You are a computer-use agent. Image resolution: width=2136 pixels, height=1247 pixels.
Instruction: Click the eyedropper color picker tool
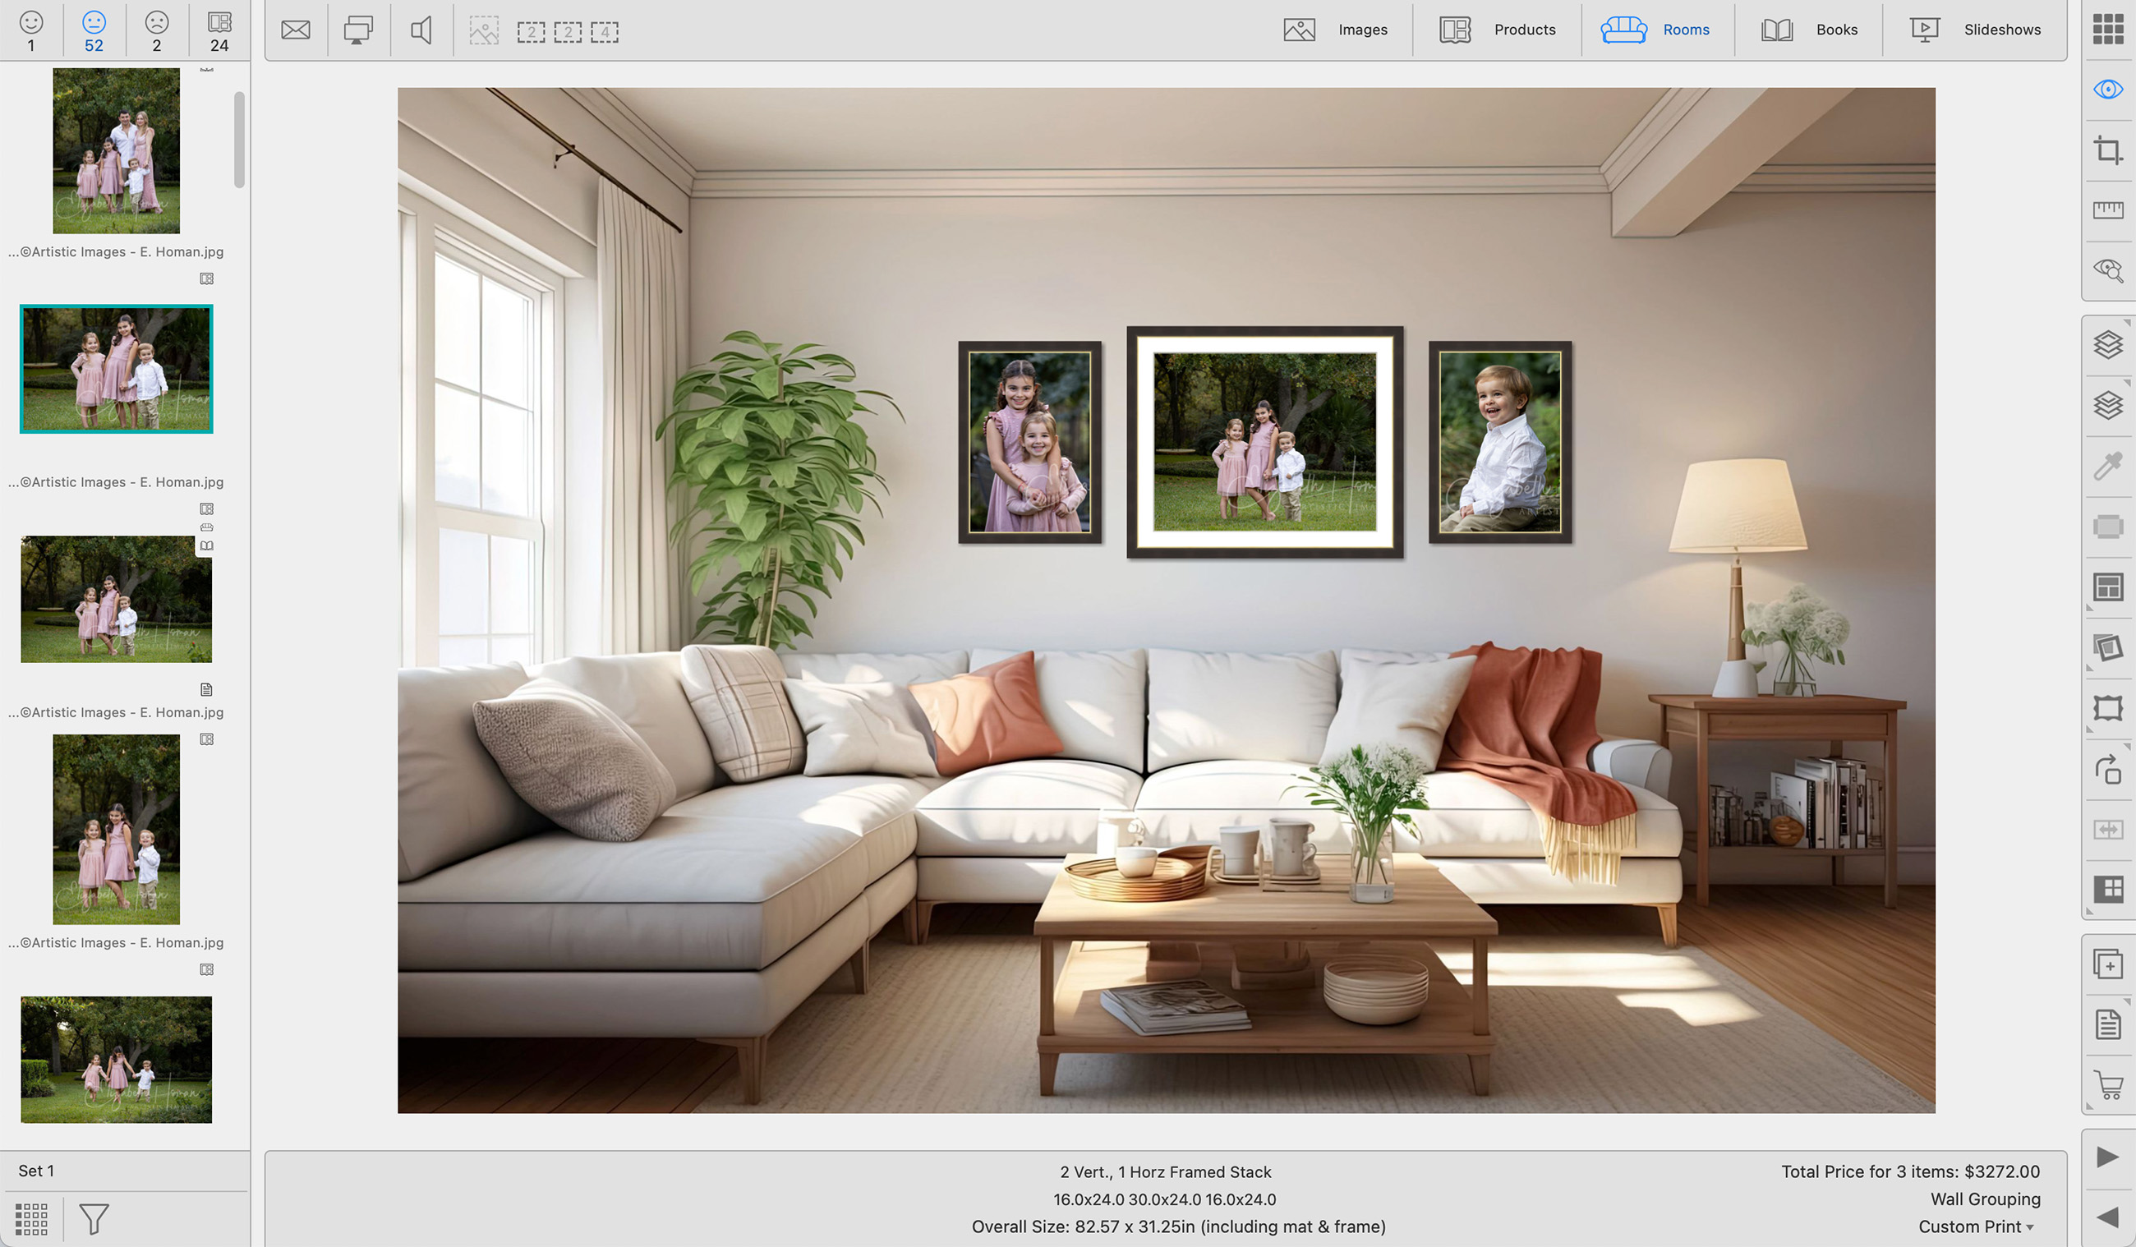tap(2107, 466)
